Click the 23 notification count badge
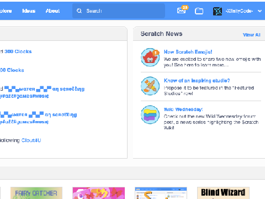This screenshot has height=199, width=265. 185,7
